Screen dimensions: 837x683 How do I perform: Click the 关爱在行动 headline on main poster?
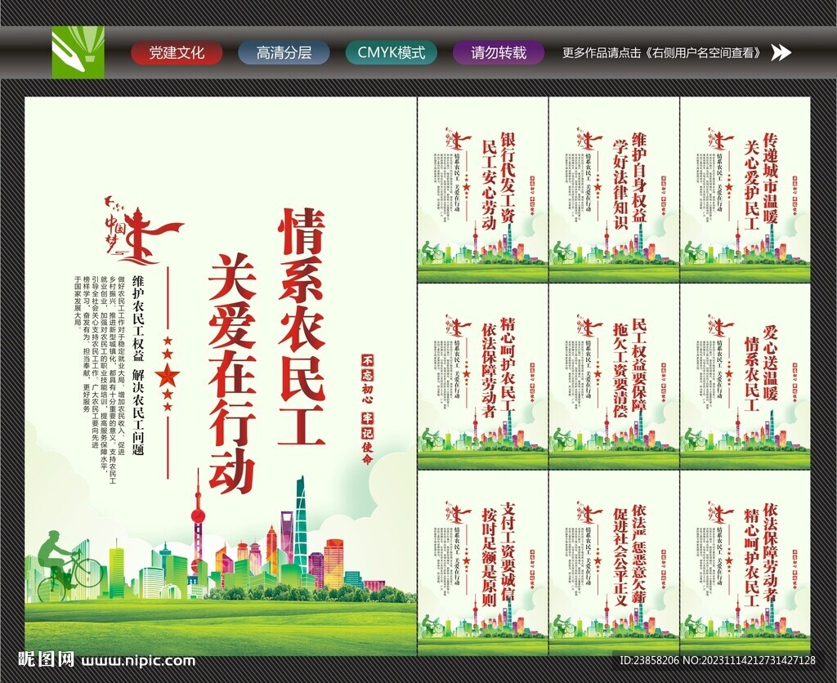(x=231, y=373)
